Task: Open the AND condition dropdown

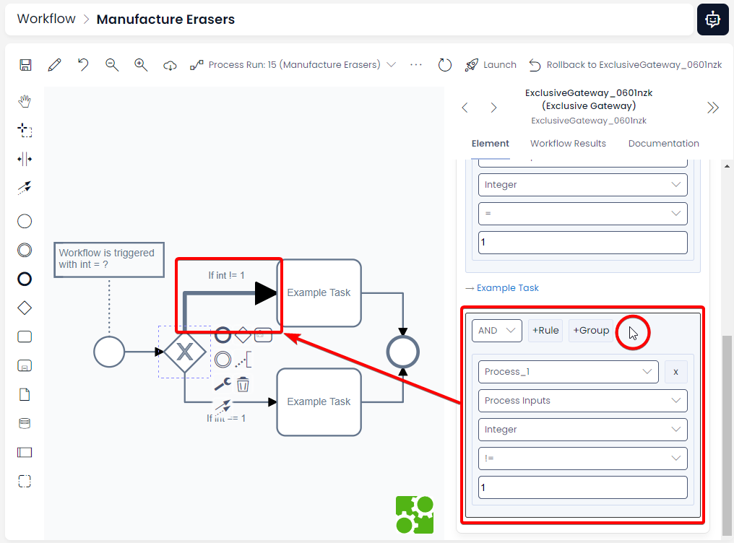Action: point(497,330)
